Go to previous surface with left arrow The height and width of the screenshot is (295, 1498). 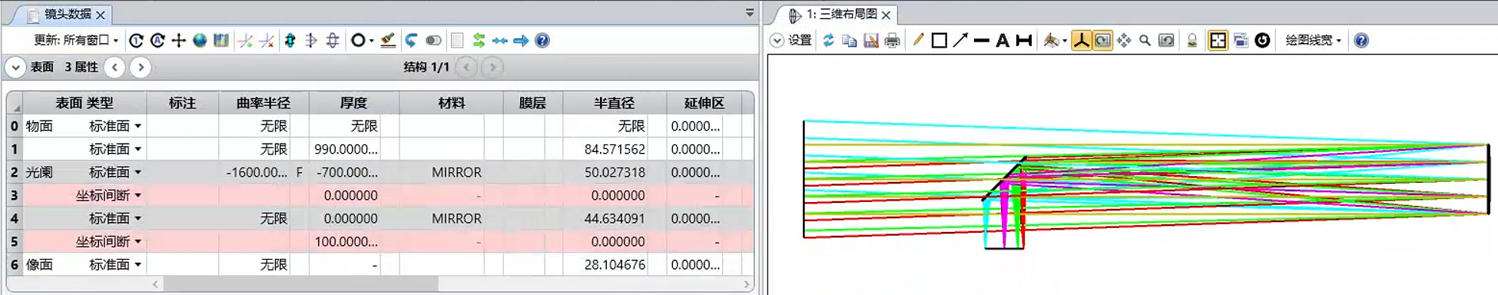(114, 68)
